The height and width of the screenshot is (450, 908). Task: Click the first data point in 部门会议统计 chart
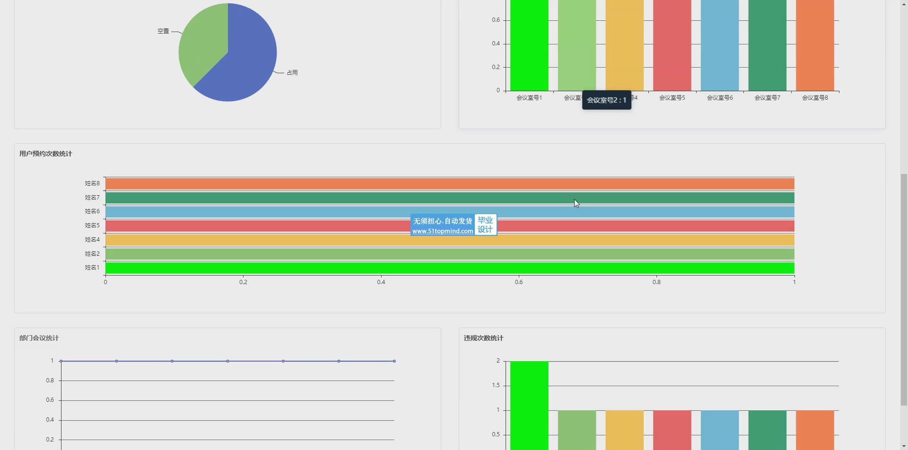click(x=61, y=361)
